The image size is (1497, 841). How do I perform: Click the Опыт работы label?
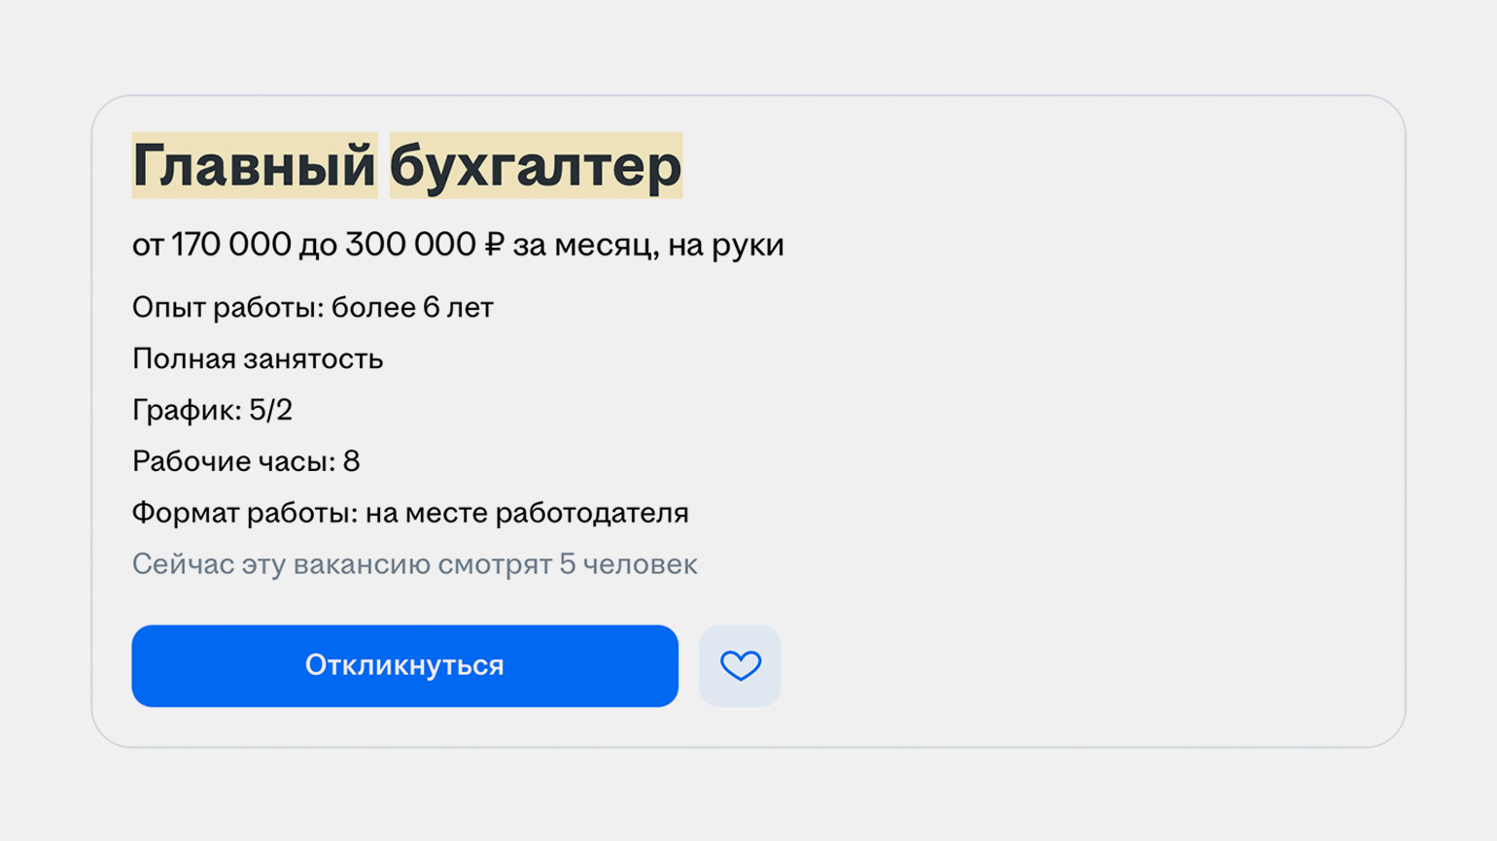coord(228,308)
